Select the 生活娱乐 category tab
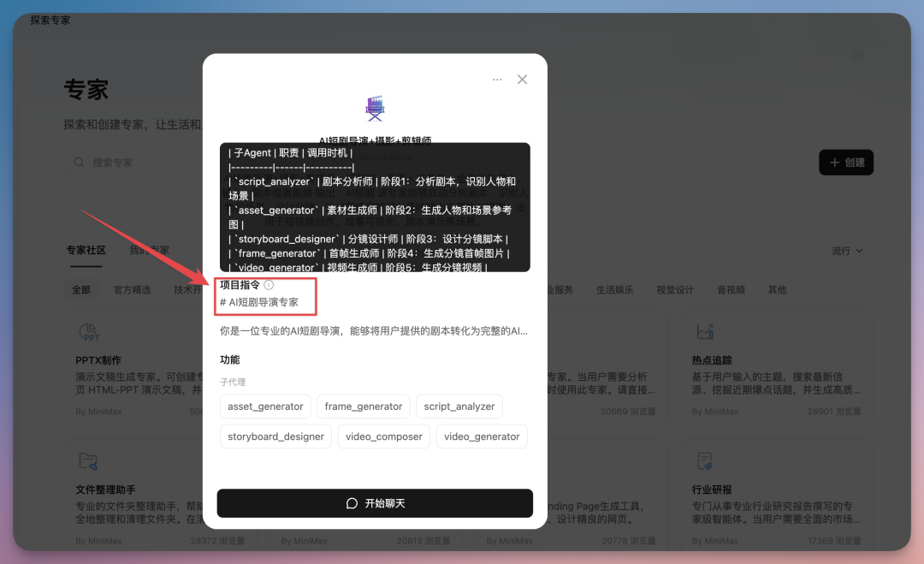Image resolution: width=924 pixels, height=564 pixels. [x=616, y=289]
